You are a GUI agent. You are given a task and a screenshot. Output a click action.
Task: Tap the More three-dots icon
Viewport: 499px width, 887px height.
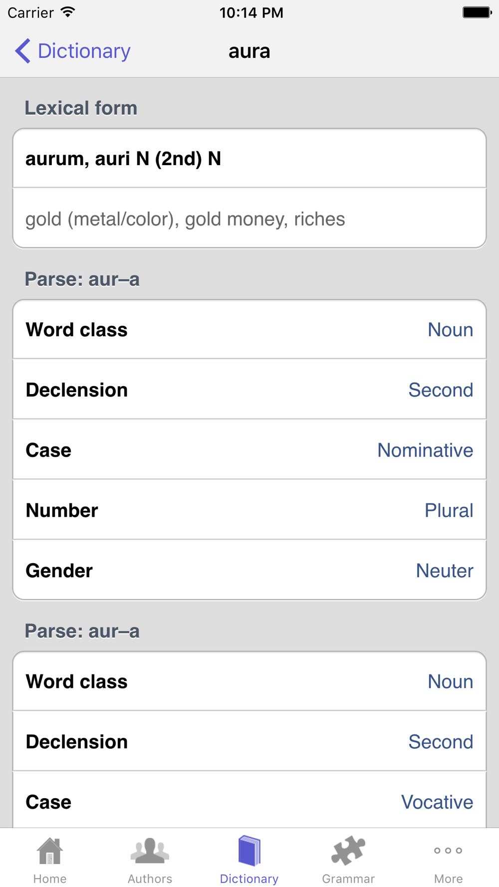point(448,851)
